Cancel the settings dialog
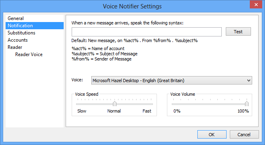265x145 pixels. pos(244,135)
